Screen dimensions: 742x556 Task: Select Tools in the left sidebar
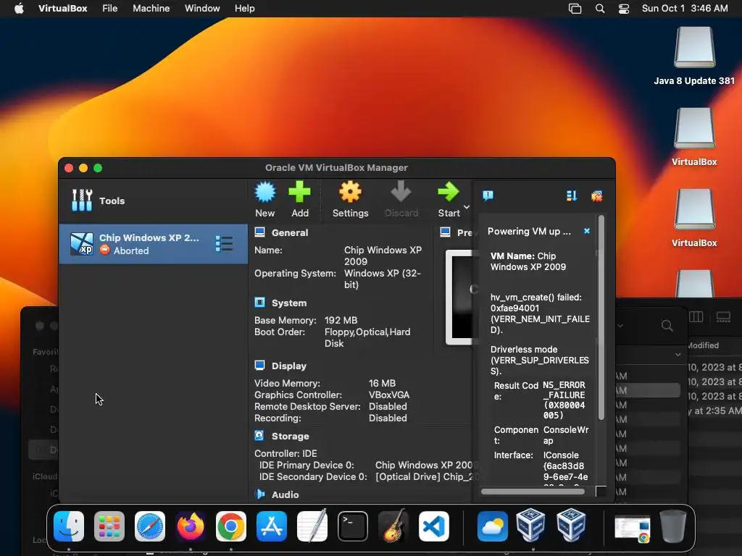coord(154,201)
